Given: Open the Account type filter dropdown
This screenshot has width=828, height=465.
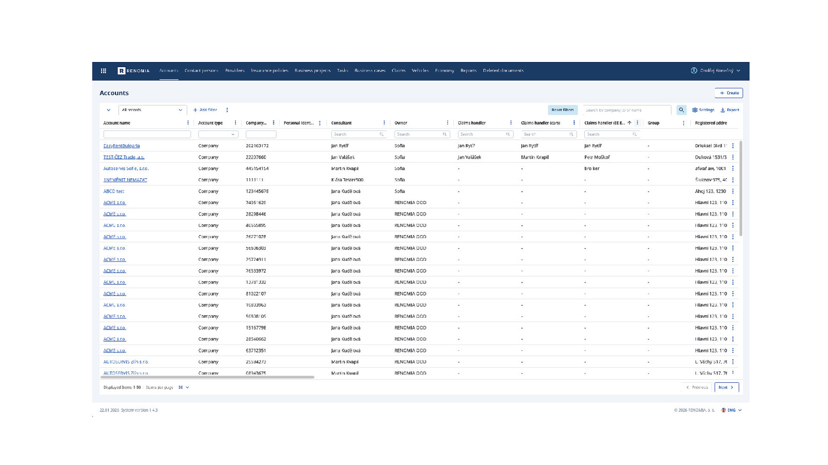Looking at the screenshot, I should (x=218, y=134).
